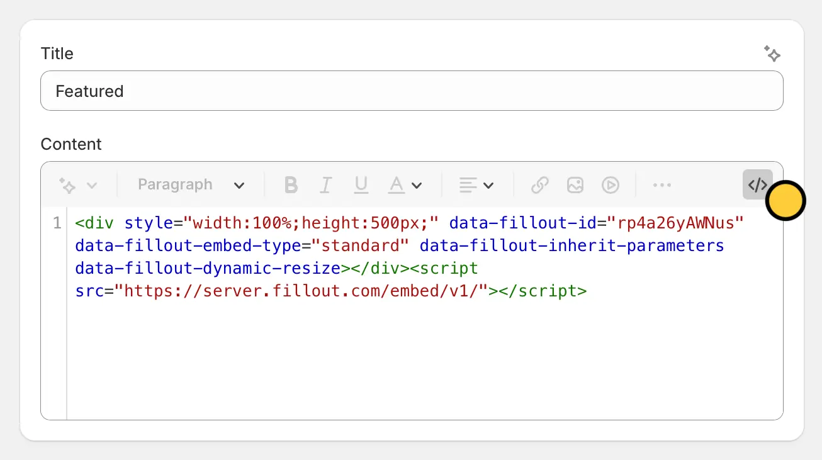Expand the text color chevron
The height and width of the screenshot is (460, 822).
click(x=416, y=186)
